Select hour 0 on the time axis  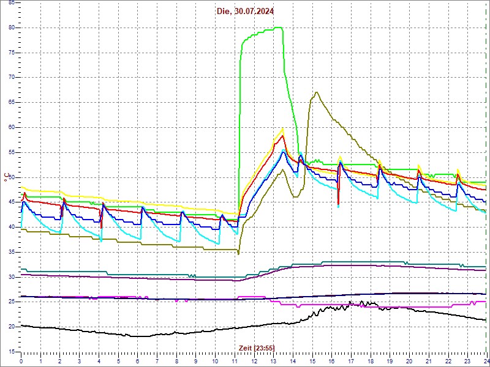point(21,361)
